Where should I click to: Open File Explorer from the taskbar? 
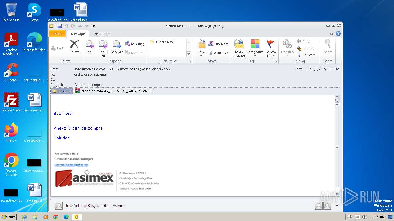35,217
